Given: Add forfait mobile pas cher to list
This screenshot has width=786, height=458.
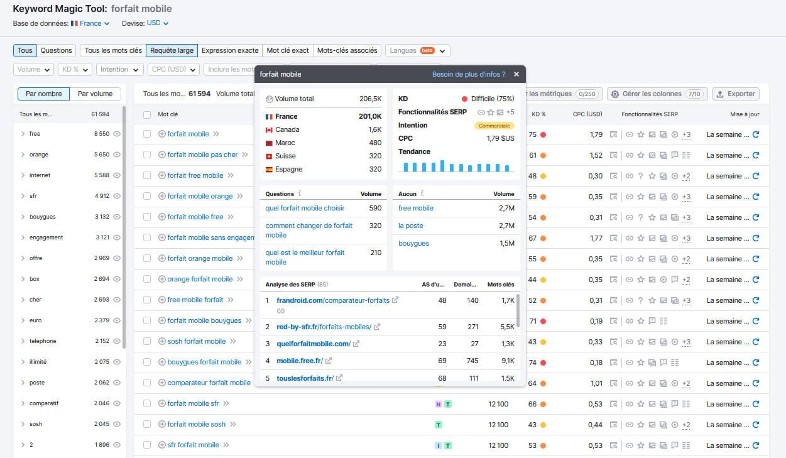Looking at the screenshot, I should tap(162, 155).
